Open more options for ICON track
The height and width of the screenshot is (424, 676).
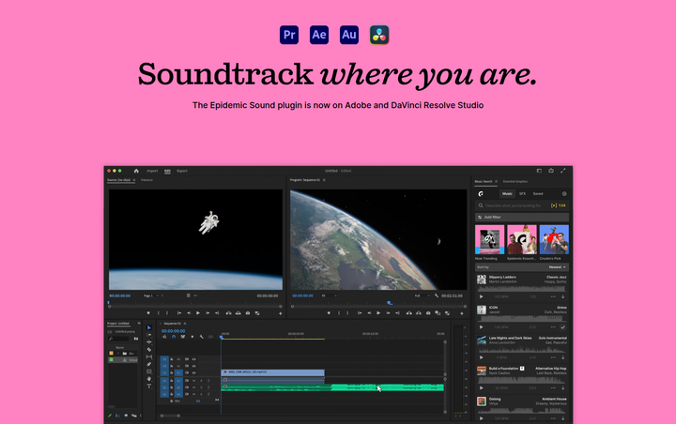[553, 327]
